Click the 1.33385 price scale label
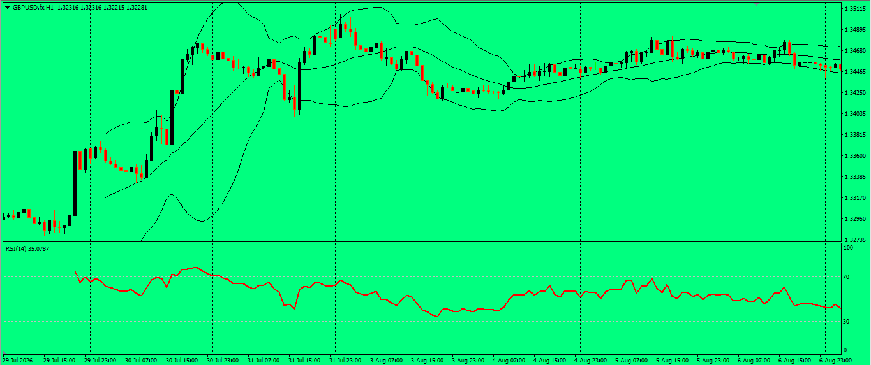The width and height of the screenshot is (871, 365). point(855,177)
